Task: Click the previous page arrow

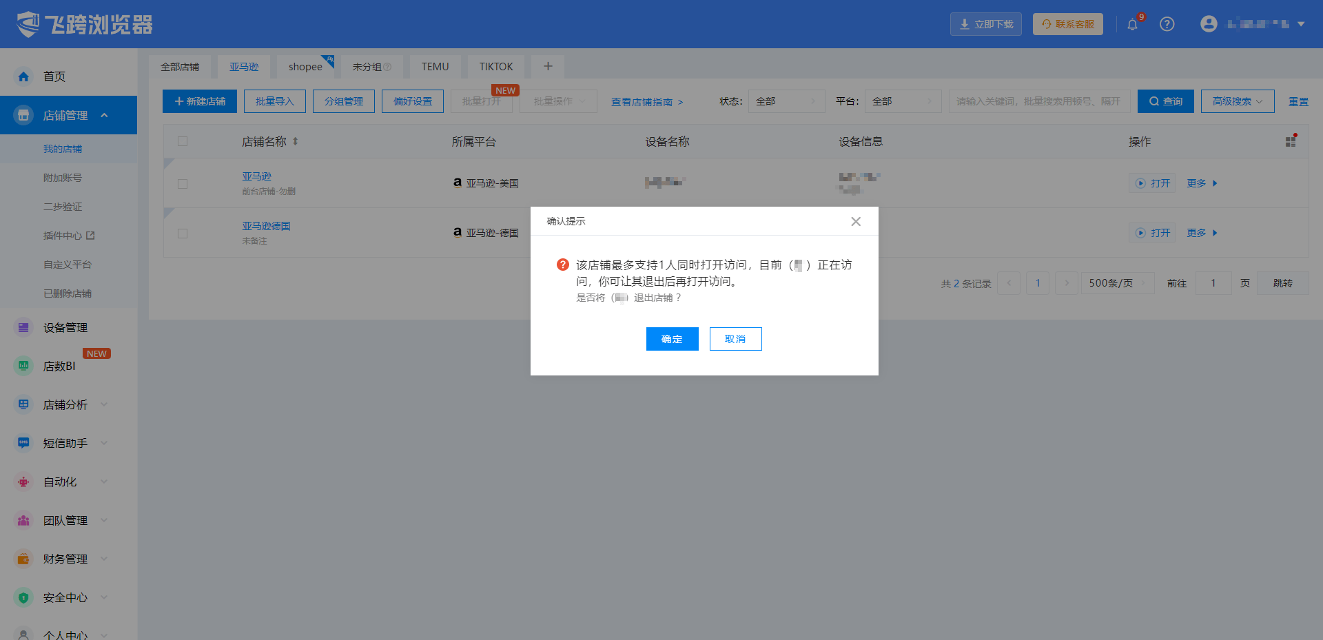Action: [1009, 283]
